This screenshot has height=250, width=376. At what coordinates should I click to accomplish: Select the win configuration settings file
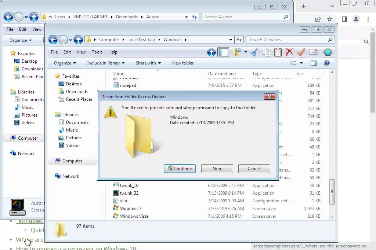[123, 201]
